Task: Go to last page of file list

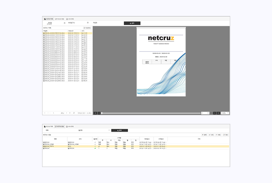Action: coord(70,113)
